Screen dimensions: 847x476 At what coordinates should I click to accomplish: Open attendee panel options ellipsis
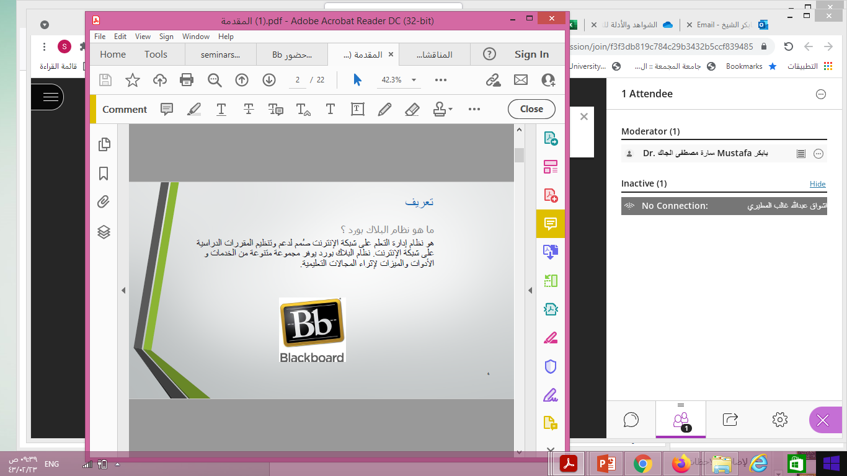[821, 94]
